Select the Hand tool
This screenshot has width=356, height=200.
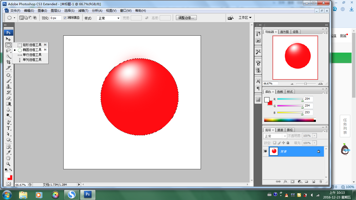pos(8,158)
